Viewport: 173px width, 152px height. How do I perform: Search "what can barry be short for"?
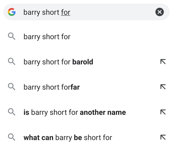[x=68, y=138]
